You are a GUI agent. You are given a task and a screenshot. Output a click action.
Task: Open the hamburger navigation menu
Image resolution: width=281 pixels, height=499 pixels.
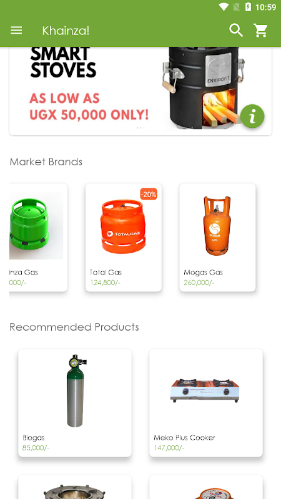pyautogui.click(x=16, y=31)
